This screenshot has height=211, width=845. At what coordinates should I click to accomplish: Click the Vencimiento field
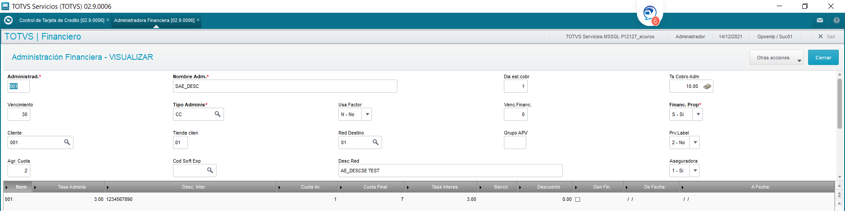[18, 114]
